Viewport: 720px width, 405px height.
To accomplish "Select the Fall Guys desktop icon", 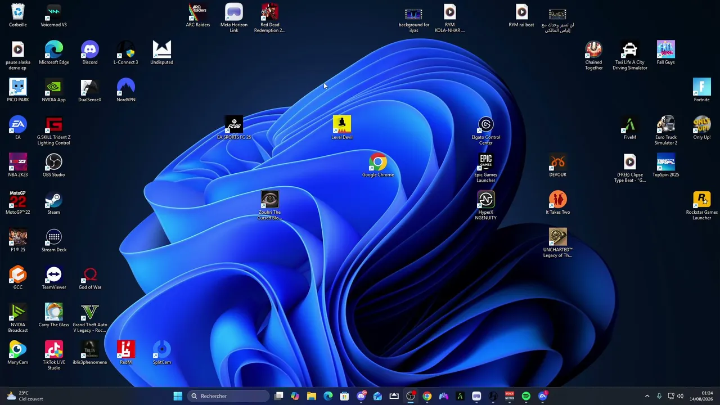I will click(x=665, y=53).
